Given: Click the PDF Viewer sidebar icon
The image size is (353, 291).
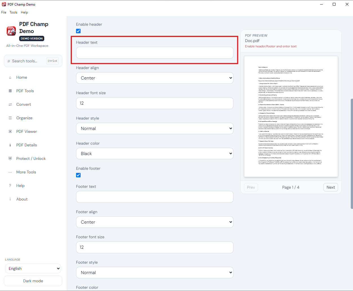Looking at the screenshot, I should [x=10, y=131].
